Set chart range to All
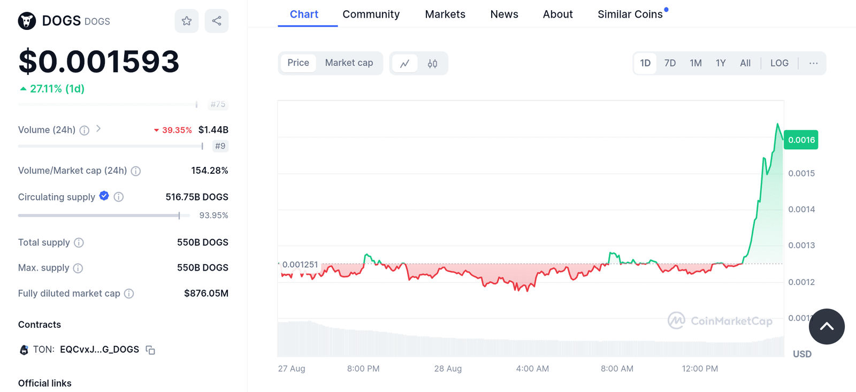Viewport: 856px width, 392px height. (745, 63)
